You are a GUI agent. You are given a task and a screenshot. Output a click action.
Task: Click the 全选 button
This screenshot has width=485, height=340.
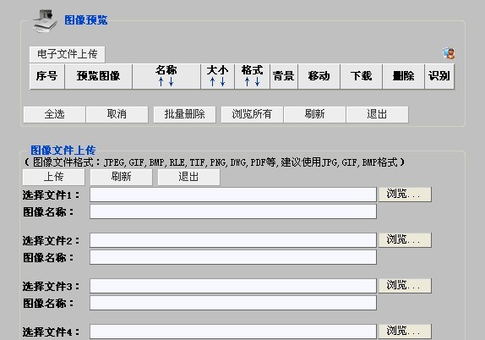tap(54, 114)
